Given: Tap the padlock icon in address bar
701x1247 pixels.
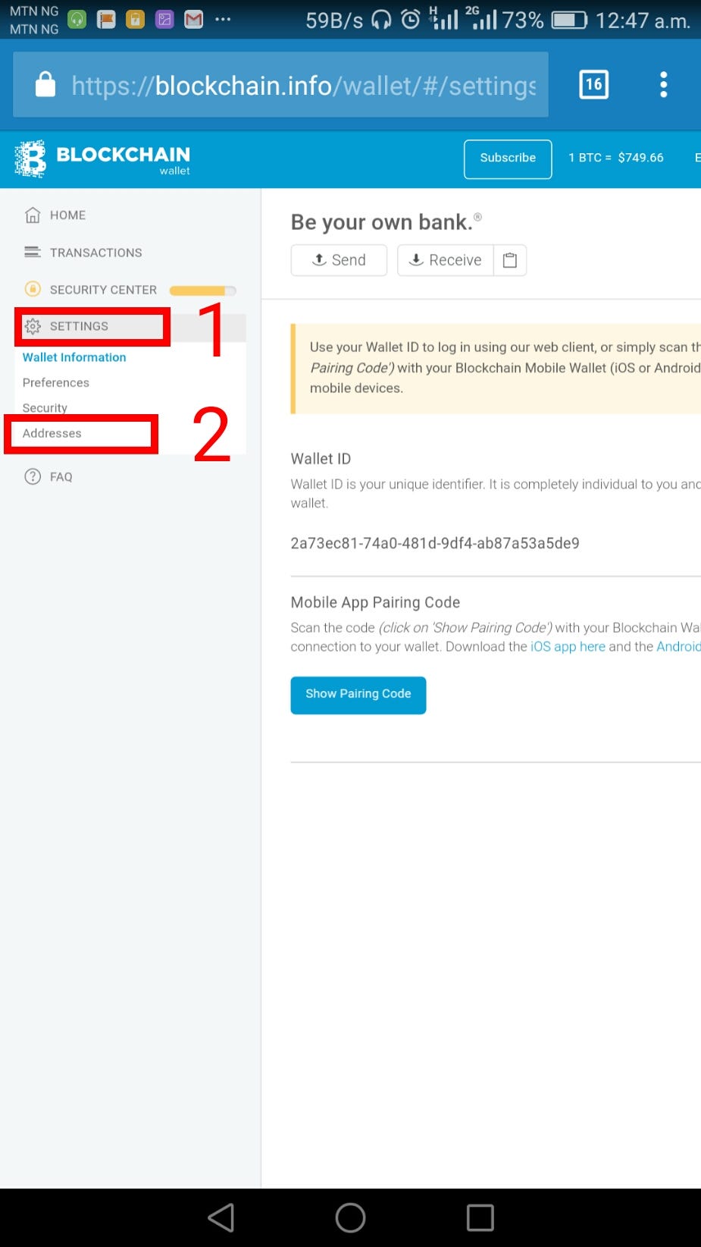Looking at the screenshot, I should pos(45,84).
